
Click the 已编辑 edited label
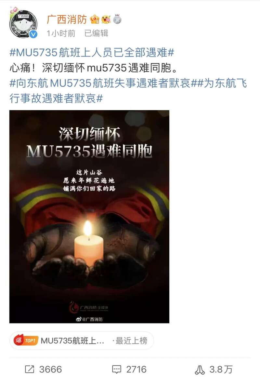[96, 33]
